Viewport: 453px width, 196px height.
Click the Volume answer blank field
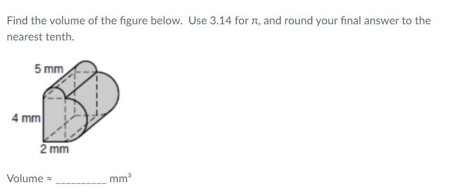tap(82, 179)
